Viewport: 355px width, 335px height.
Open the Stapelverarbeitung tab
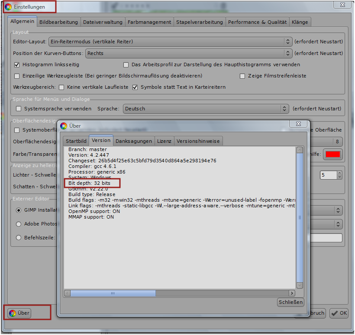pos(200,22)
